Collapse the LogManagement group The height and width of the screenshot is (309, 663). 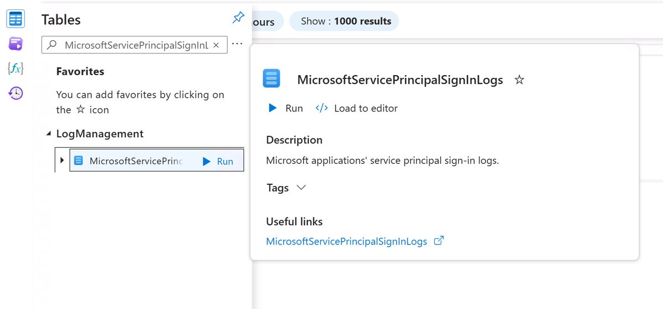coord(48,134)
